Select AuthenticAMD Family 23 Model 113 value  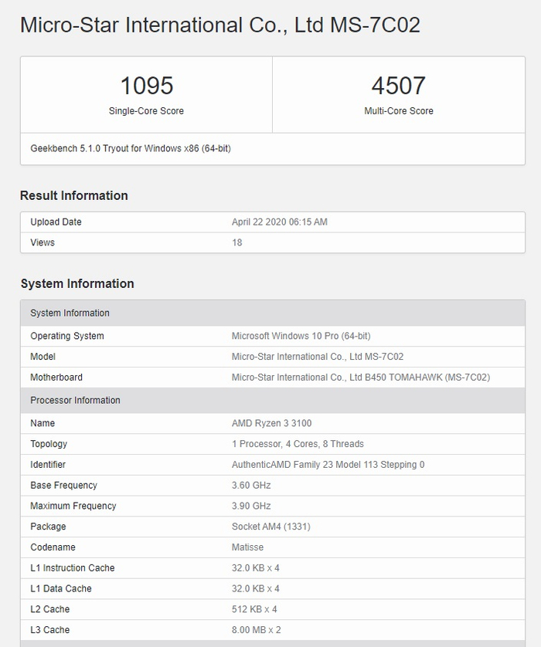pyautogui.click(x=328, y=464)
